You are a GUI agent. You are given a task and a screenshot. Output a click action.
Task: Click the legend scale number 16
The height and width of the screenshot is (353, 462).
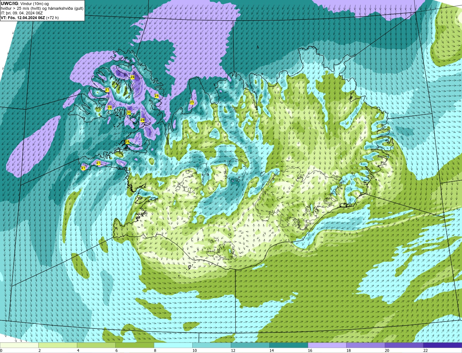click(310, 350)
